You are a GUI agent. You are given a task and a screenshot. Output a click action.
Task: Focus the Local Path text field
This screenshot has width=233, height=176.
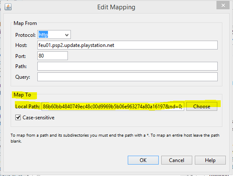point(113,106)
